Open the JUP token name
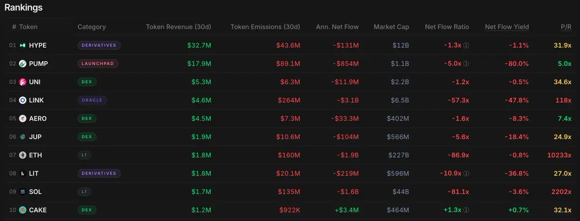Screen dimensions: 580x221 click(35, 137)
